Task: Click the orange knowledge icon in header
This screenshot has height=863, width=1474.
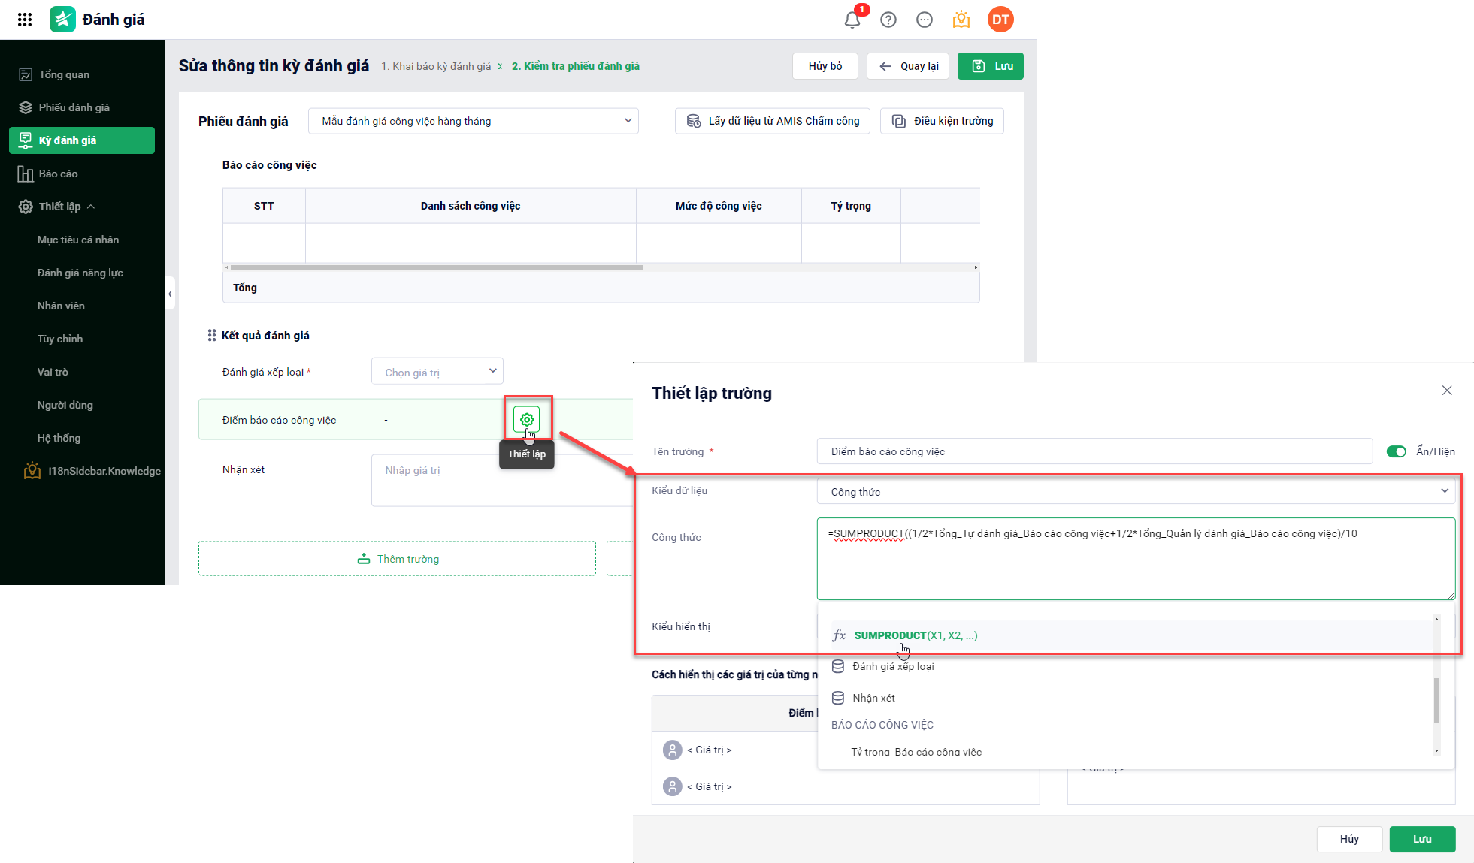Action: click(961, 20)
